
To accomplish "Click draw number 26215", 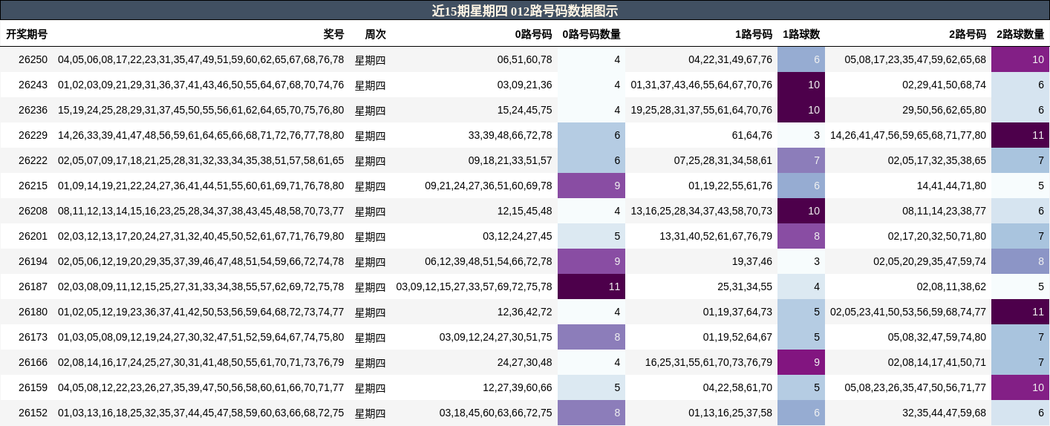I will click(33, 186).
